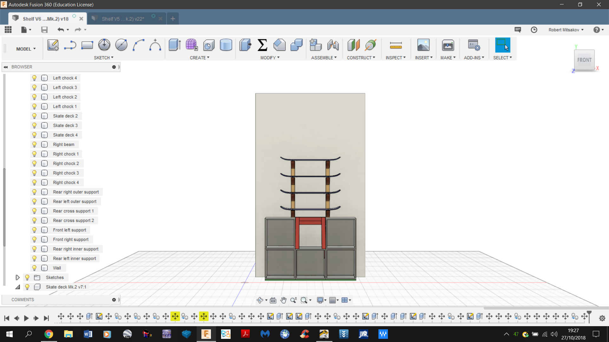Click the New Component assemble icon

tap(315, 45)
